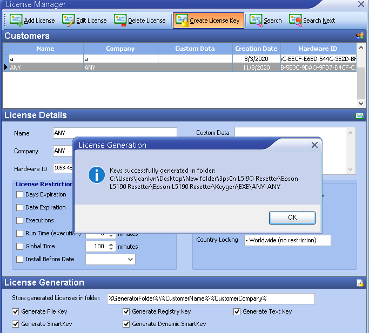Enable the Global Time checkbox

pyautogui.click(x=20, y=246)
